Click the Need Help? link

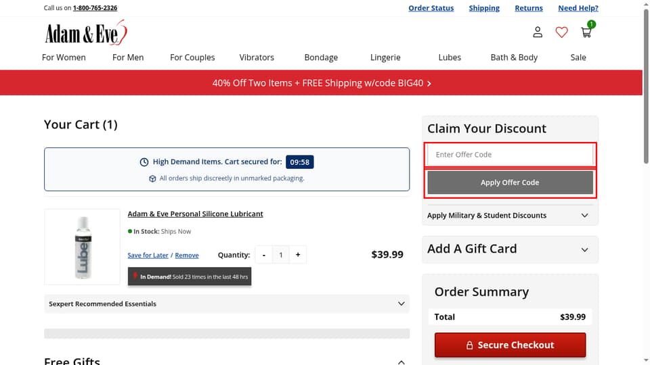coord(578,8)
